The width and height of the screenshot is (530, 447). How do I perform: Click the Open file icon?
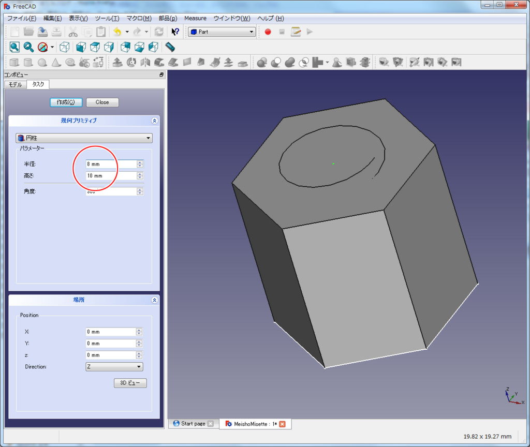(29, 32)
